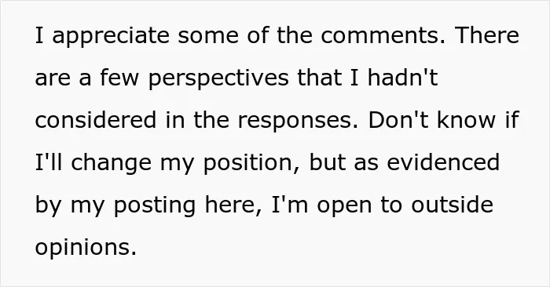Place cursor on the word "posting"
This screenshot has width=550, height=287.
point(154,206)
